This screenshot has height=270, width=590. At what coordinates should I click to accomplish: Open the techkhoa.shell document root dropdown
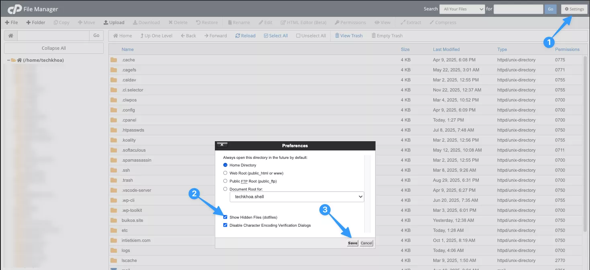(296, 197)
